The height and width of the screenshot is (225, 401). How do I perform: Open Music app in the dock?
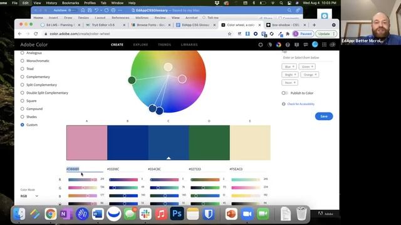[x=161, y=214]
